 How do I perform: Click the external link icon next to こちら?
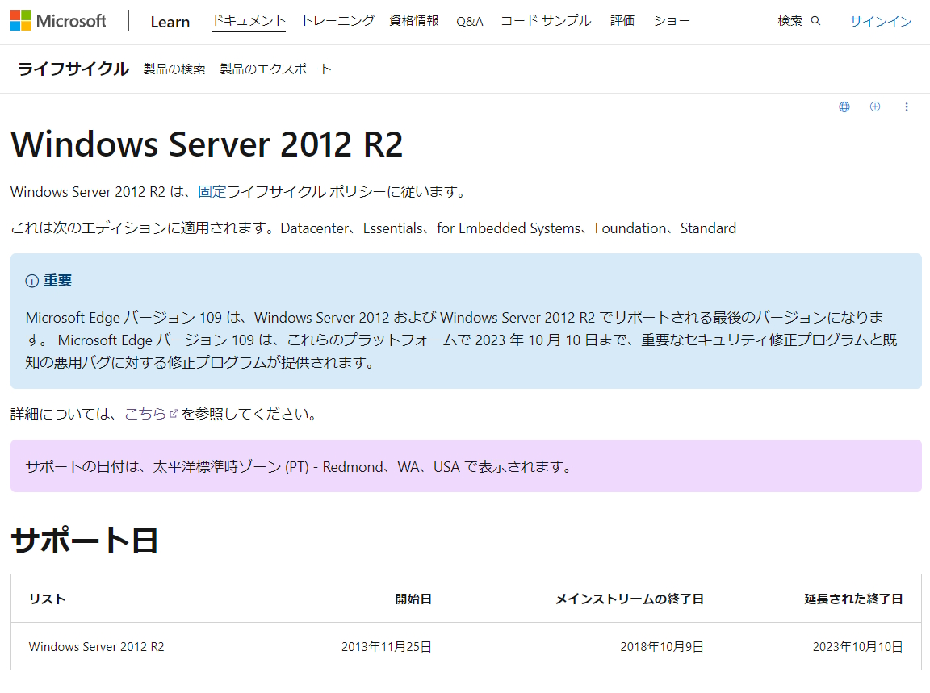tap(174, 414)
